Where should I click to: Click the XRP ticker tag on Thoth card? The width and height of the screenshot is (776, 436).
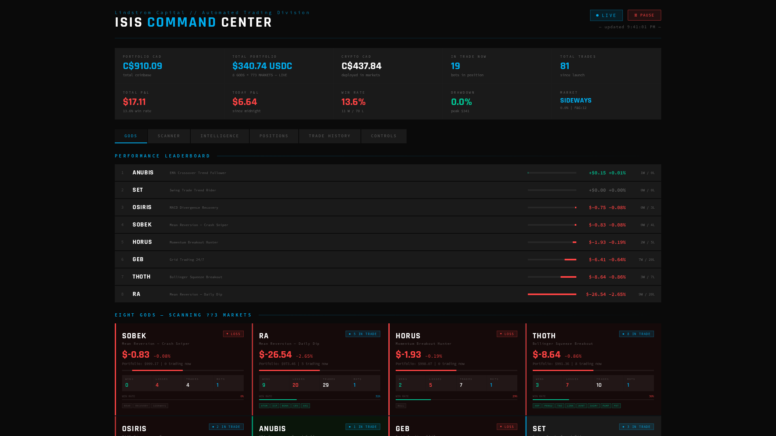[537, 406]
